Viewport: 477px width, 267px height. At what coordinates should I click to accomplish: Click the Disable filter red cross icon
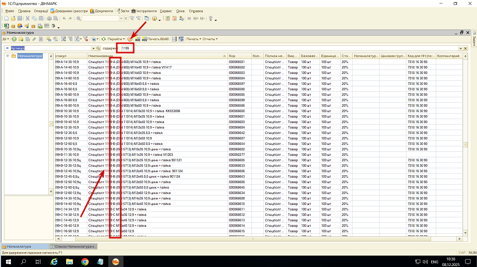[x=86, y=39]
